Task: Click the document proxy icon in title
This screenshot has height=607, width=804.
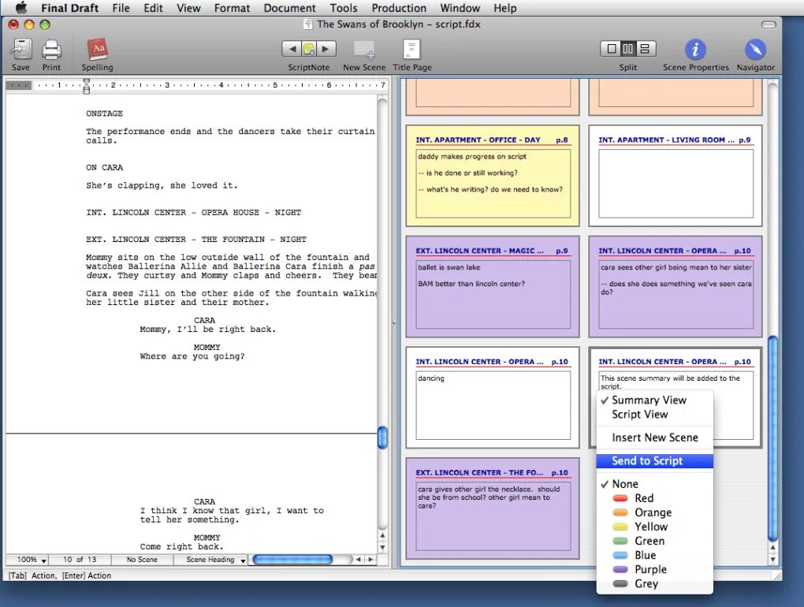Action: (307, 24)
